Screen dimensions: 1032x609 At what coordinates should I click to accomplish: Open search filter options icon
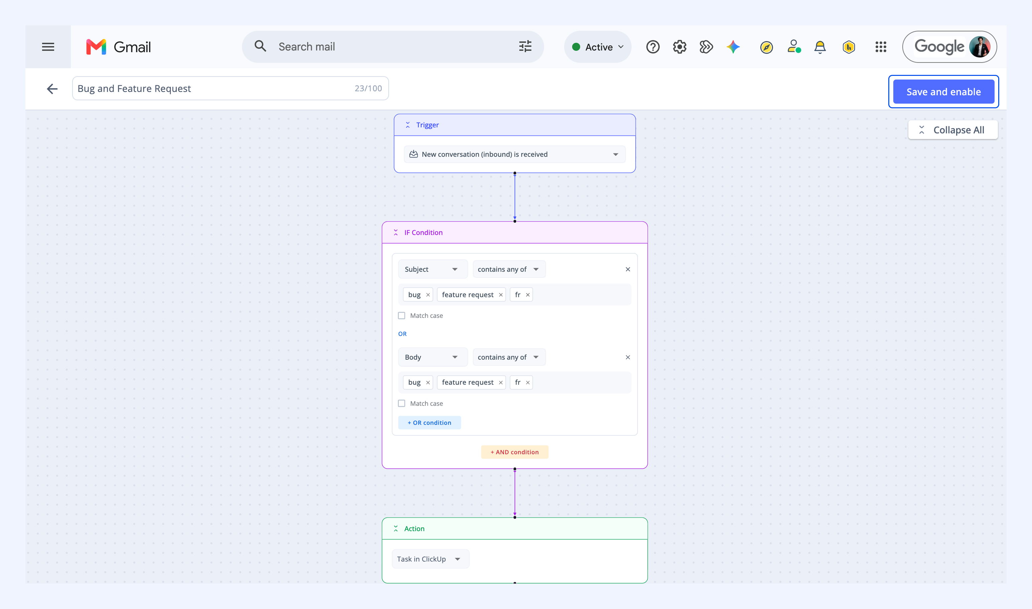525,47
